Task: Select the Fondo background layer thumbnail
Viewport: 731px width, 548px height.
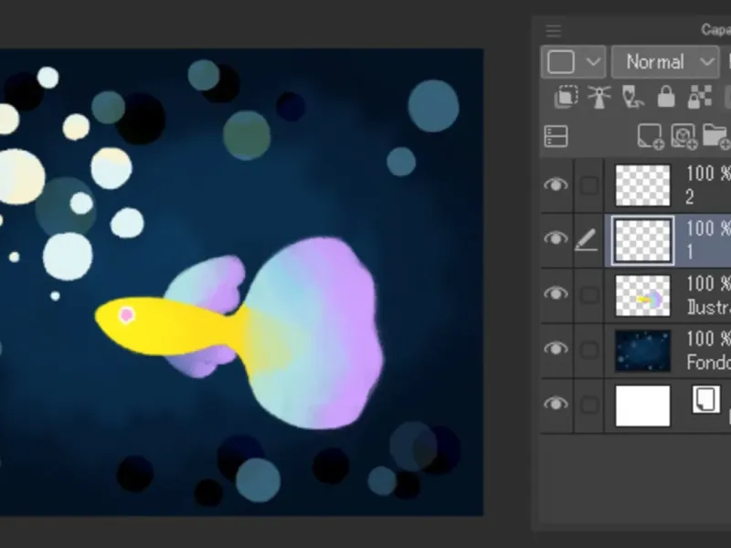Action: point(642,351)
